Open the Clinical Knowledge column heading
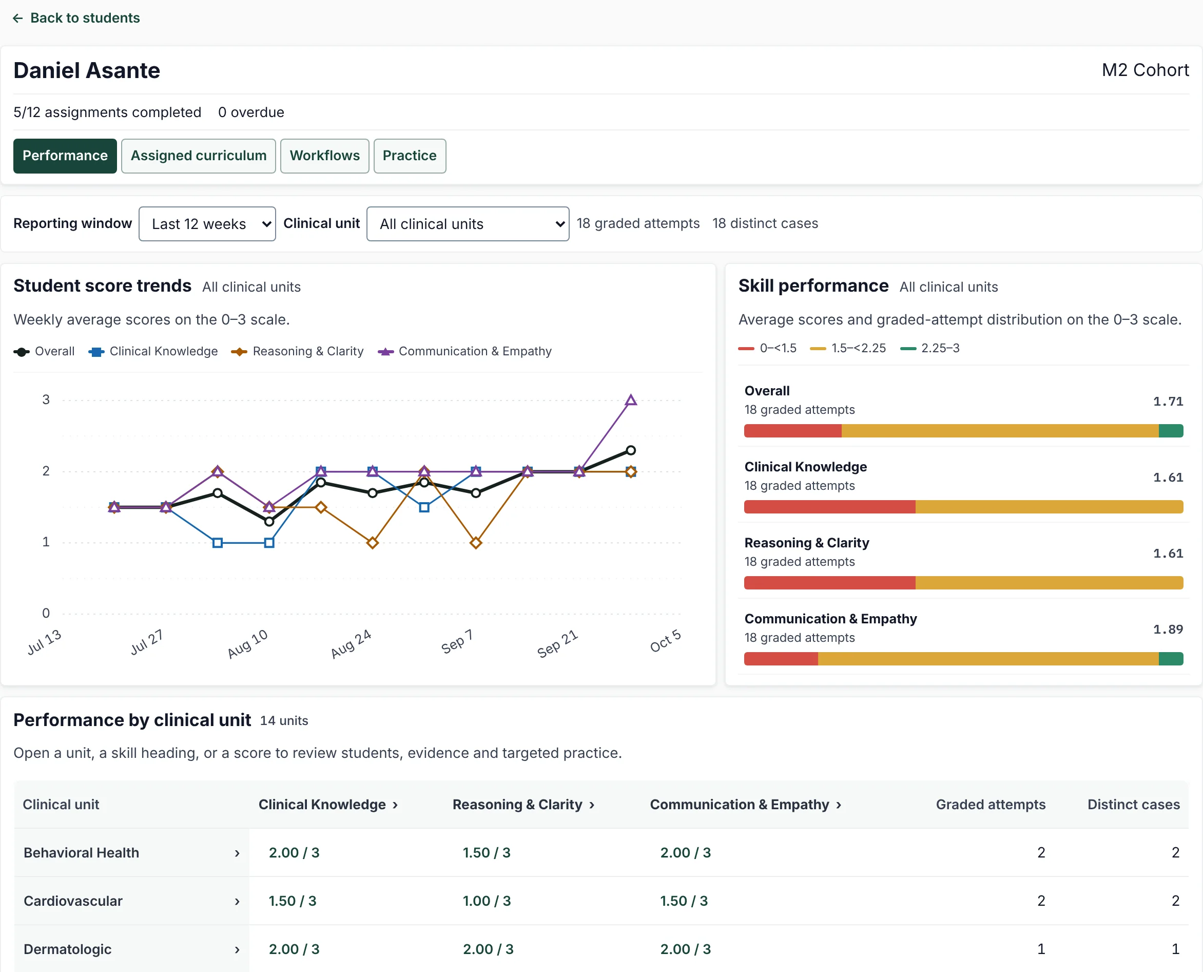Screen dimensions: 1203x972 coord(328,805)
